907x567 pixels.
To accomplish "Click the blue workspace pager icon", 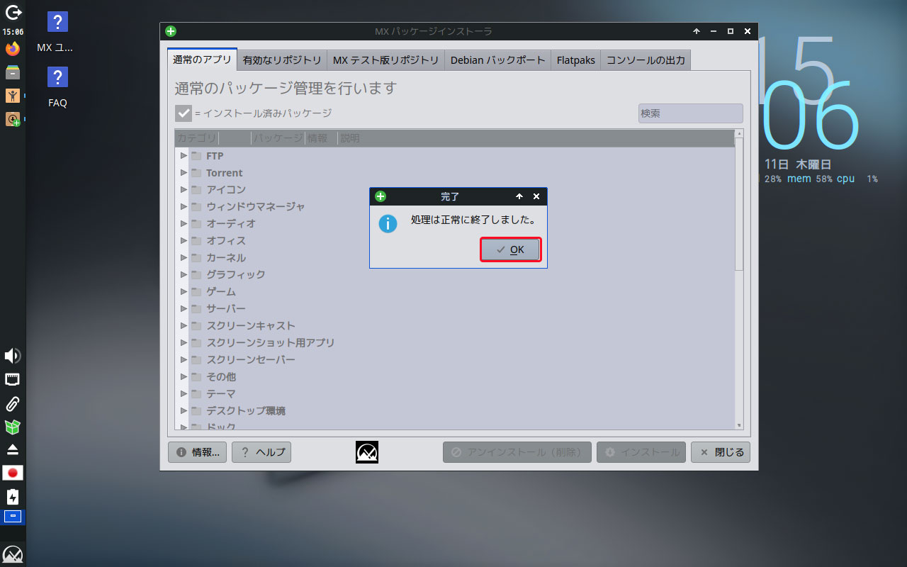I will coord(13,517).
